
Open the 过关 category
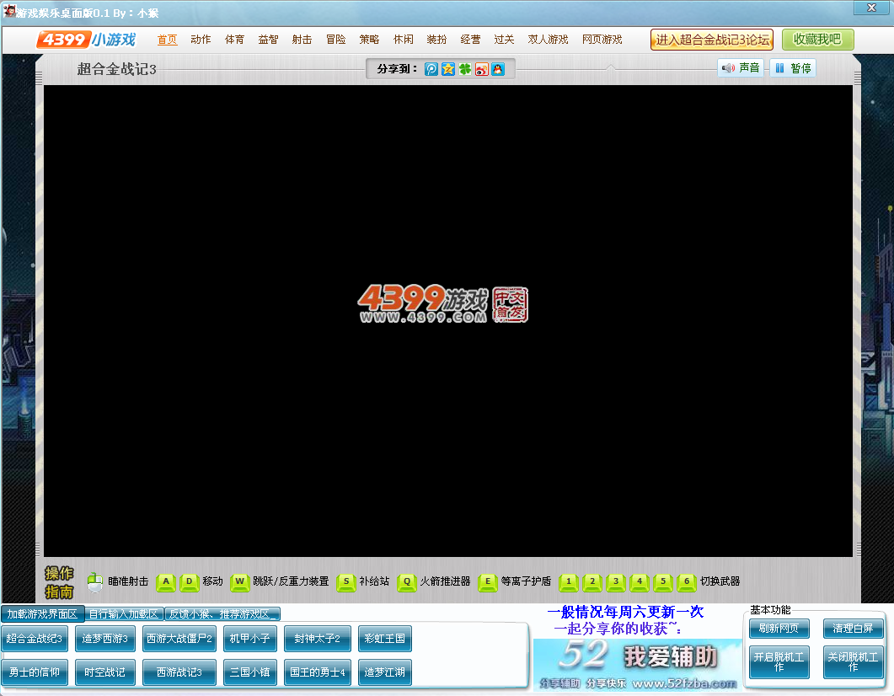click(x=504, y=40)
